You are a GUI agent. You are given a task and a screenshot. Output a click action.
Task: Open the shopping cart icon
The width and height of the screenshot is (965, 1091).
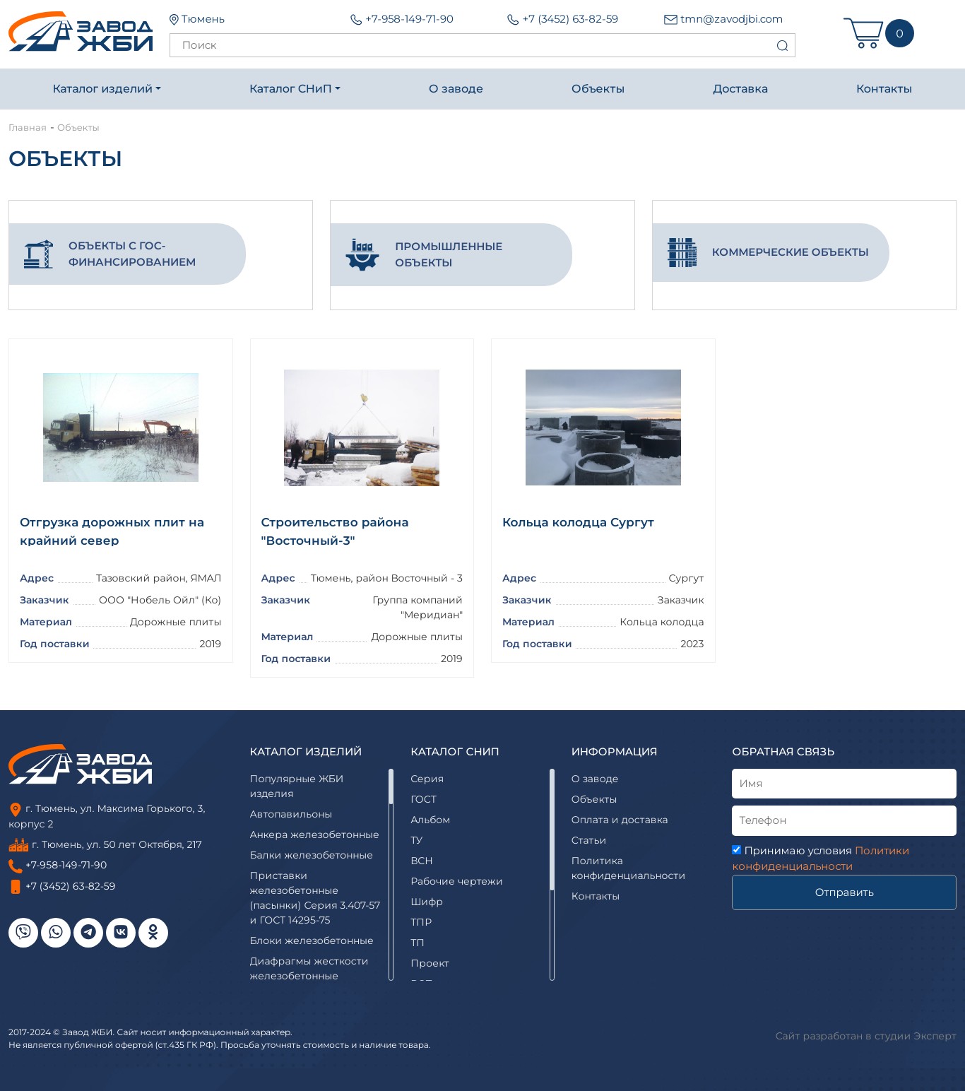pos(863,33)
